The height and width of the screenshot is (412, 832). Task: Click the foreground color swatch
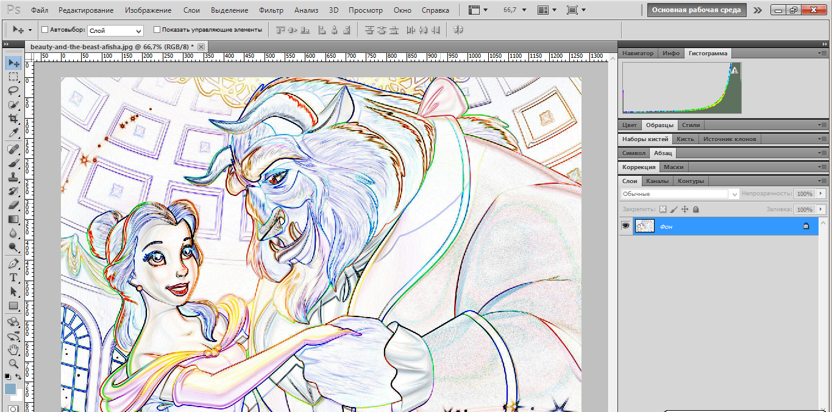pyautogui.click(x=10, y=388)
